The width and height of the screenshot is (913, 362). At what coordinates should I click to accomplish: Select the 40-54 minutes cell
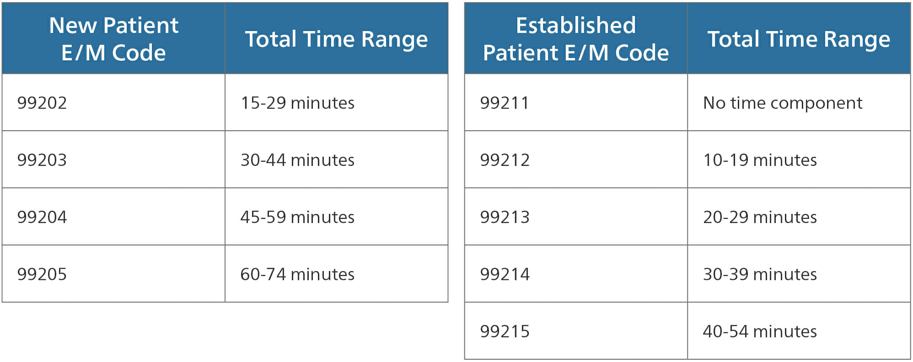point(760,331)
